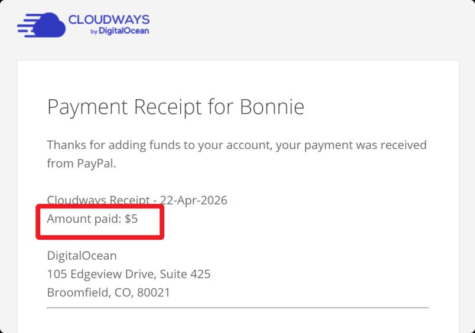This screenshot has height=333, width=475.
Task: Click the zip code 80021
Action: coord(154,292)
